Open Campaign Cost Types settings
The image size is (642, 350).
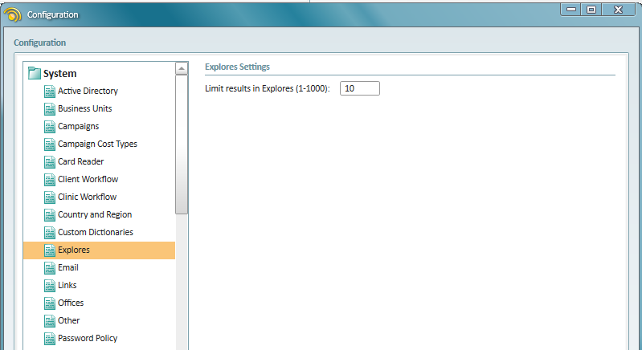tap(97, 144)
